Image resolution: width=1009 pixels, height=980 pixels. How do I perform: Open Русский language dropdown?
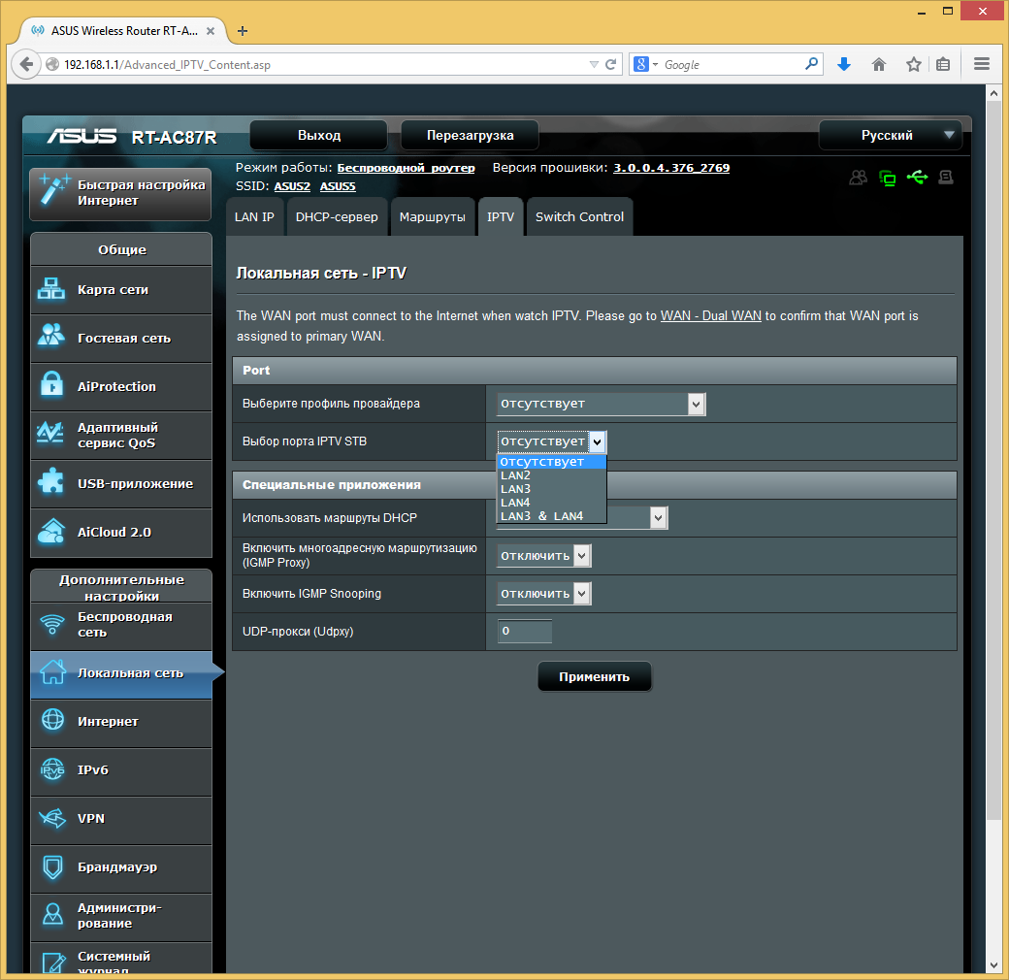pos(891,135)
